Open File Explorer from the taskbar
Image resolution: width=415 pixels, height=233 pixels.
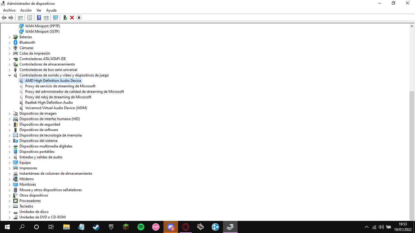[x=66, y=227]
